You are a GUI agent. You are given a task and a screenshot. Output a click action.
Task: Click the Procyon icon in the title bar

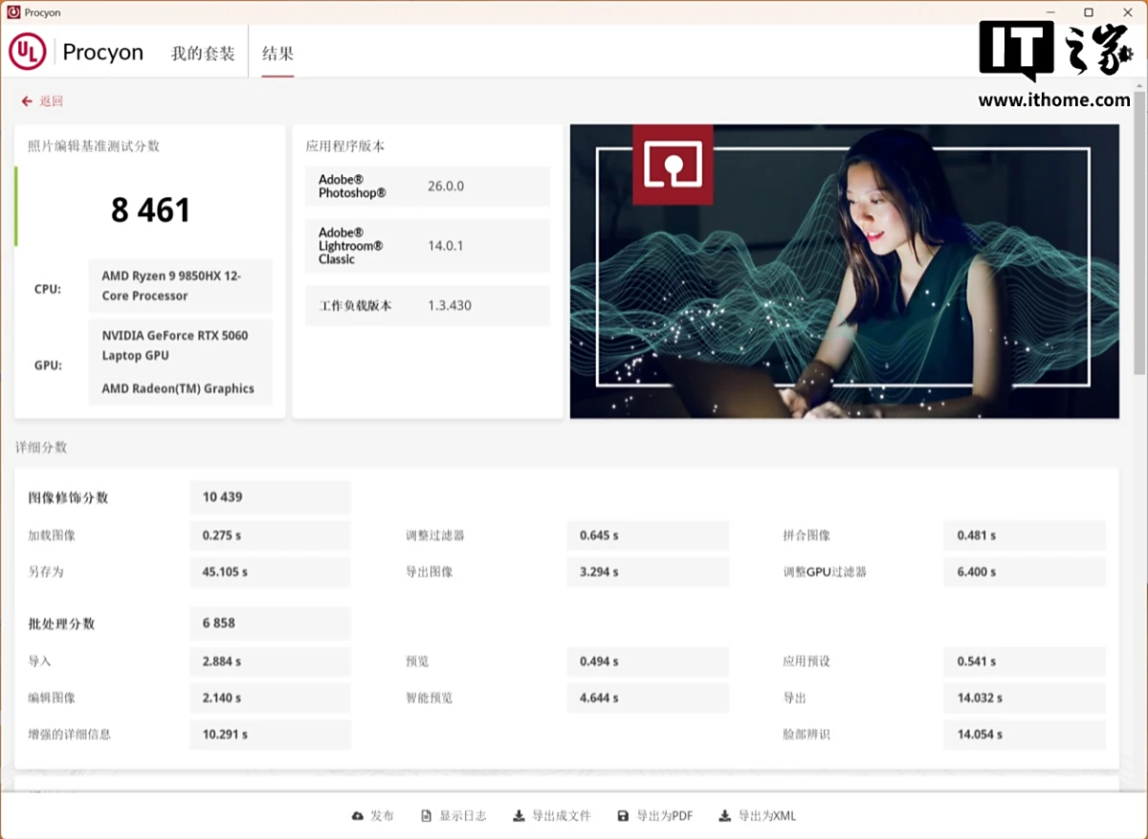pos(12,12)
